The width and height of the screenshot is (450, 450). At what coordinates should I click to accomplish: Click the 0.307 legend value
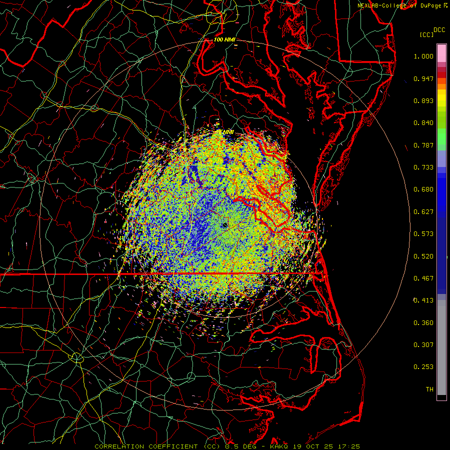pyautogui.click(x=423, y=345)
